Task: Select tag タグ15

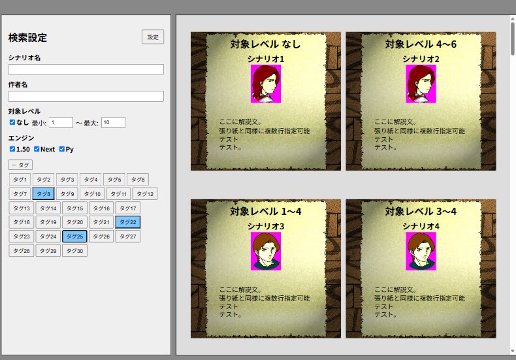Action: click(x=74, y=208)
